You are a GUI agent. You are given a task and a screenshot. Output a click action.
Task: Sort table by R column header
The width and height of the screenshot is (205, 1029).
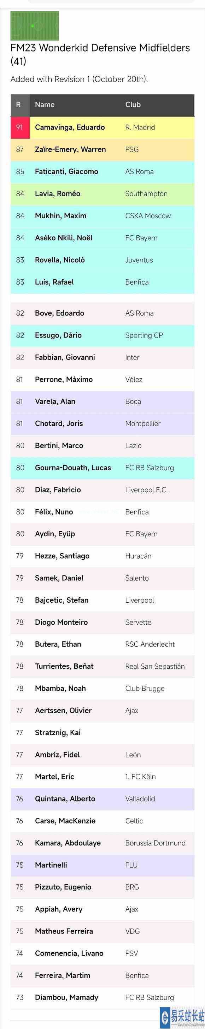(18, 105)
